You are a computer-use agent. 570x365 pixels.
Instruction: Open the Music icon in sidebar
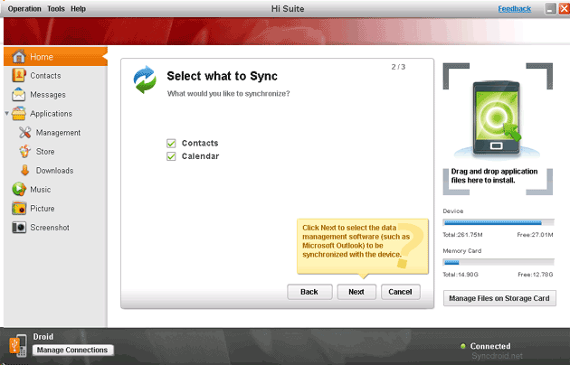(19, 190)
